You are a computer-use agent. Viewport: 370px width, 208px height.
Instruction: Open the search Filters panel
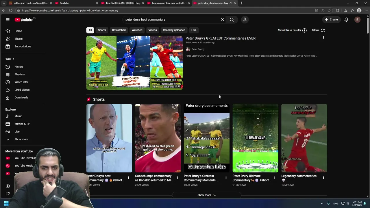(318, 30)
